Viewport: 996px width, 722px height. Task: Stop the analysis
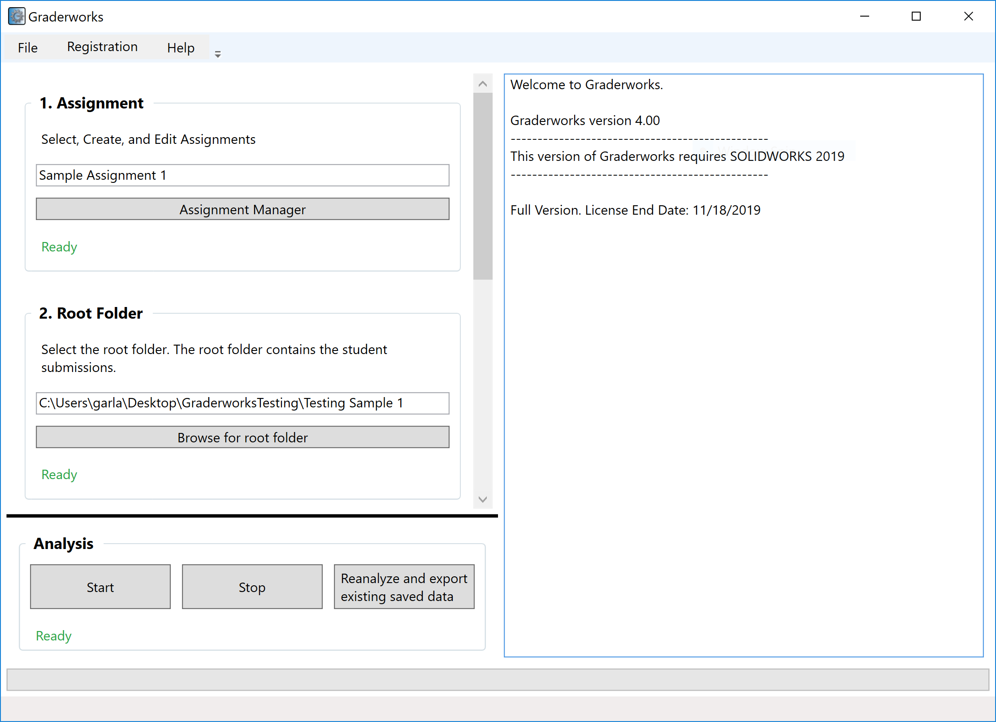(x=252, y=587)
